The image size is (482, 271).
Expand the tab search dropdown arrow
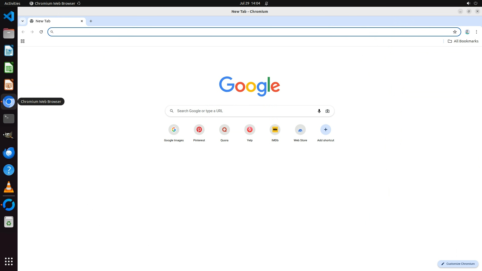(x=23, y=21)
